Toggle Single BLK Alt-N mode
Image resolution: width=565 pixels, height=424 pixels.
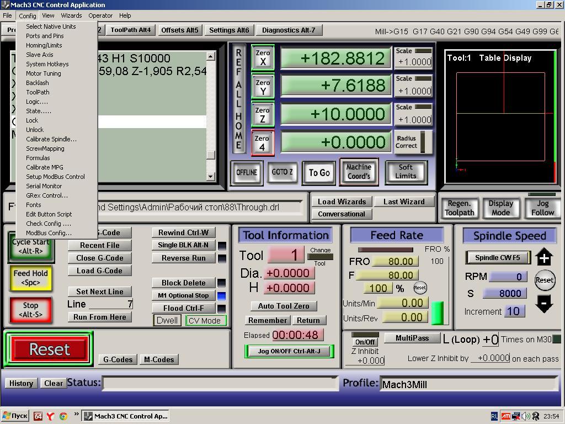point(183,245)
